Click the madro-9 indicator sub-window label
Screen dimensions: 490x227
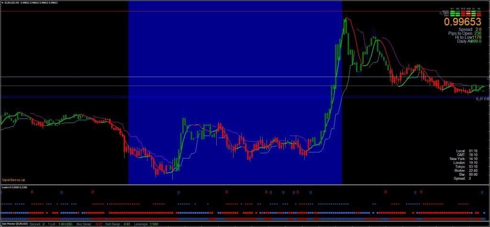click(14, 187)
